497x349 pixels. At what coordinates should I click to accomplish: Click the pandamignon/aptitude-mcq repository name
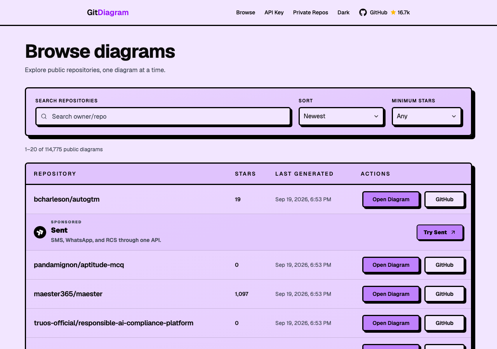[x=79, y=265]
